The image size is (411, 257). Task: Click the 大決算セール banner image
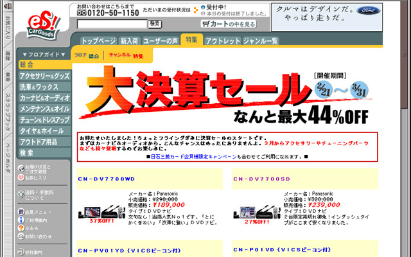[225, 96]
